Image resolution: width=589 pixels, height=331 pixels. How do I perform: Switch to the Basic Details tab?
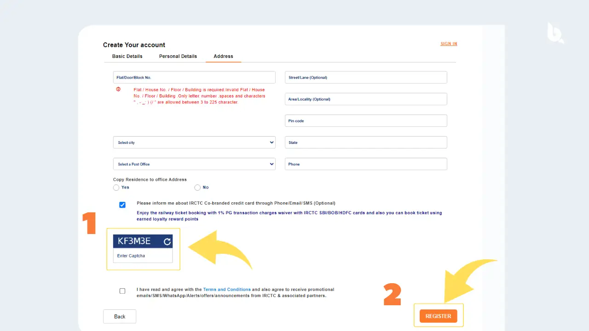(127, 56)
